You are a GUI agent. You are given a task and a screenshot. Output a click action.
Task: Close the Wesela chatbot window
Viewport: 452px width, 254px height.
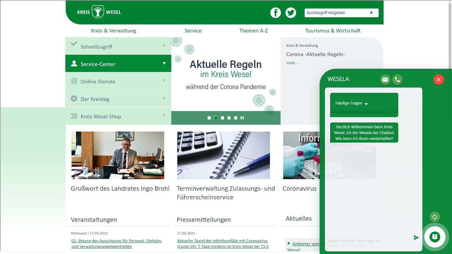point(439,79)
